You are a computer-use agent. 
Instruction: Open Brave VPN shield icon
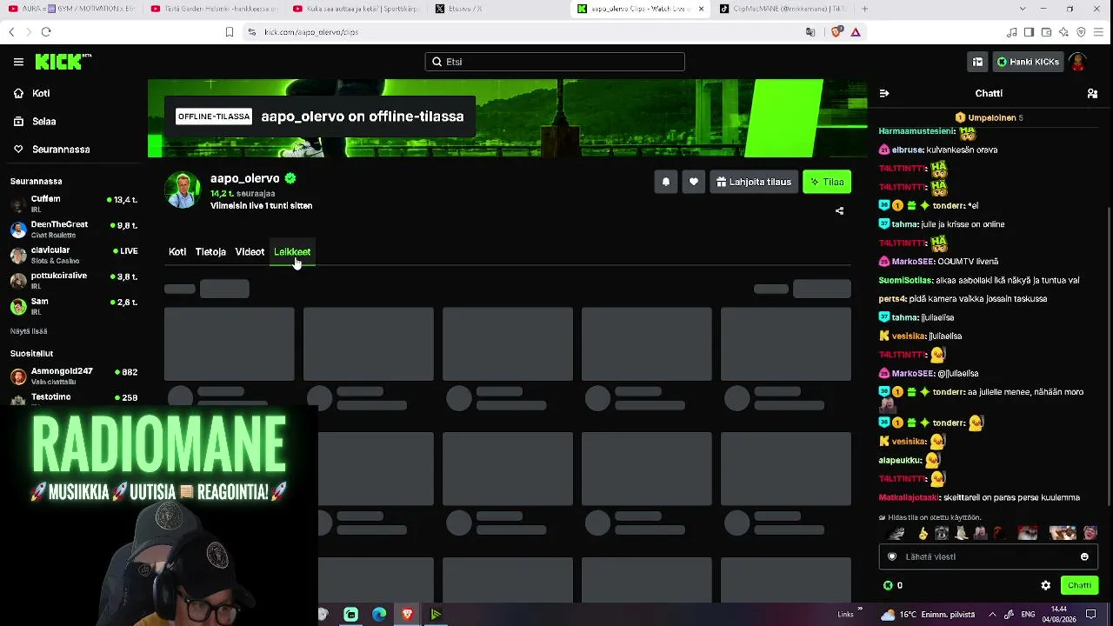pos(1081,32)
